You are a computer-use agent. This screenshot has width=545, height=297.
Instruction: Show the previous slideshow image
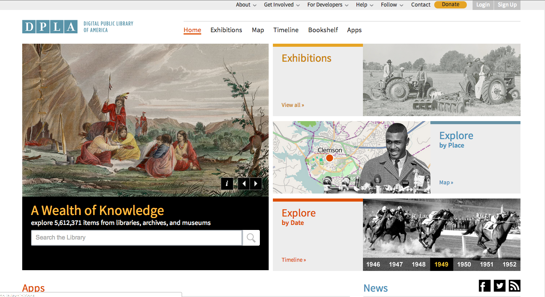click(x=244, y=184)
